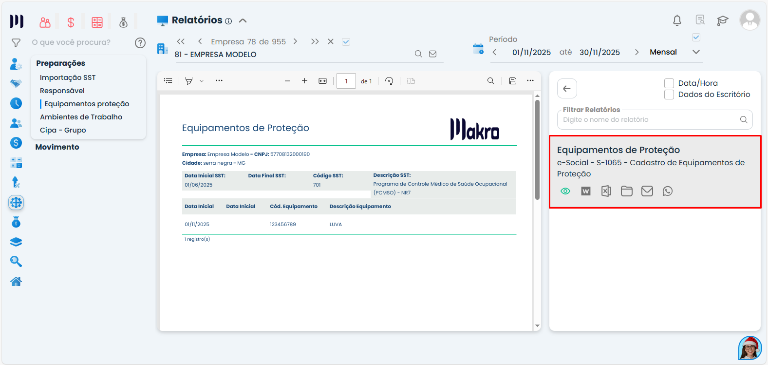Select Equipamentos proteção menu item
The width and height of the screenshot is (768, 365).
click(x=87, y=104)
